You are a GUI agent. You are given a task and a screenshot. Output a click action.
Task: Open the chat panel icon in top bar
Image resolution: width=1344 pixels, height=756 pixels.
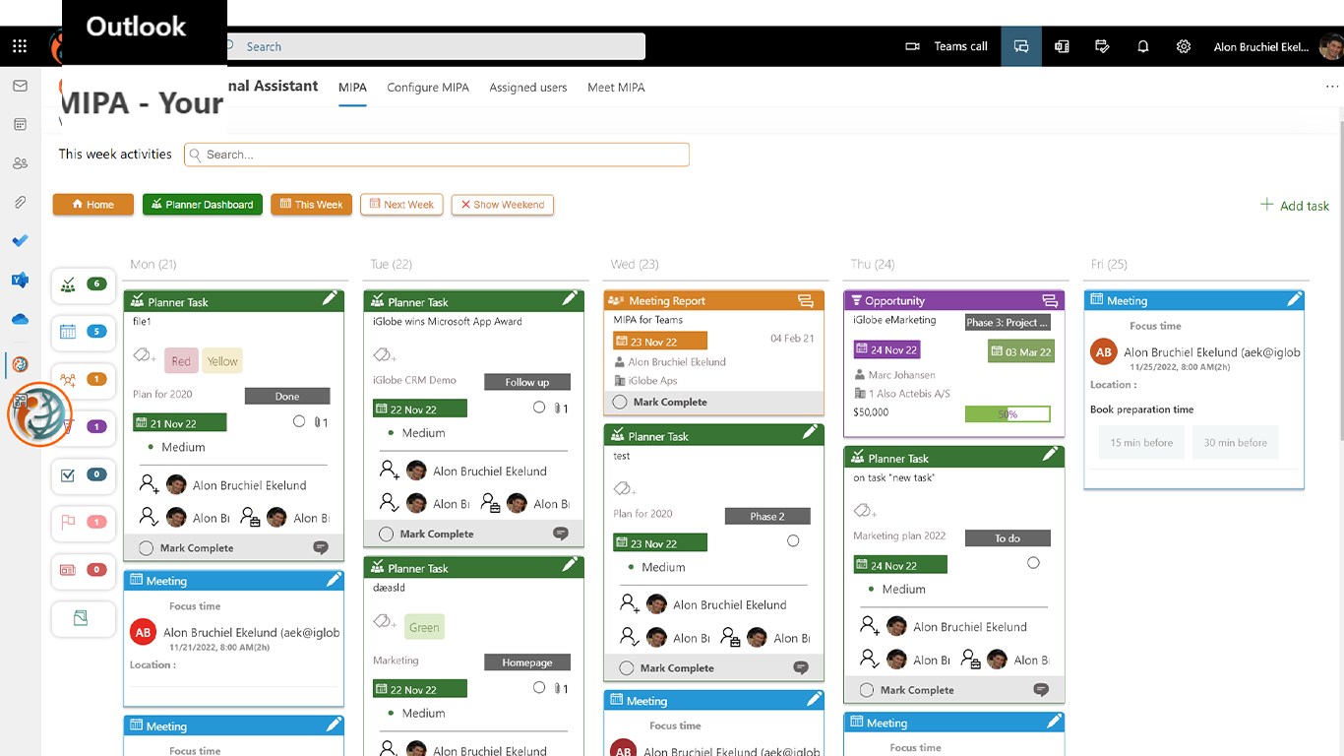click(x=1021, y=46)
